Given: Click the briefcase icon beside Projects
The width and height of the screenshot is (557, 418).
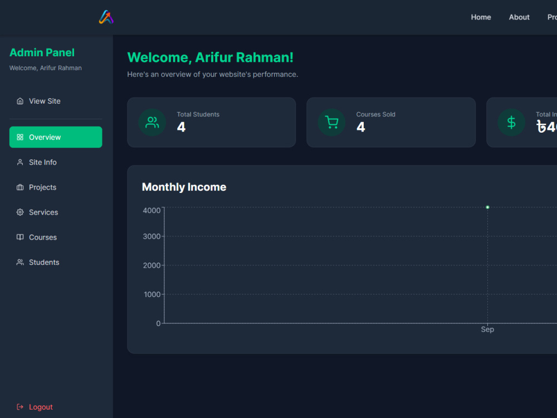Looking at the screenshot, I should 20,187.
